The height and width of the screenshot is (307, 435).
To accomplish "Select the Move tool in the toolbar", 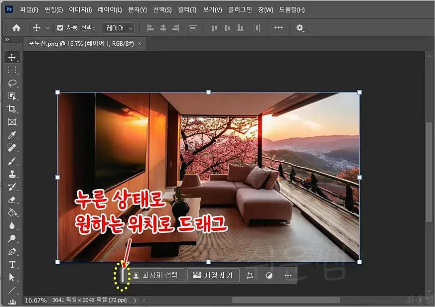I will [12, 57].
